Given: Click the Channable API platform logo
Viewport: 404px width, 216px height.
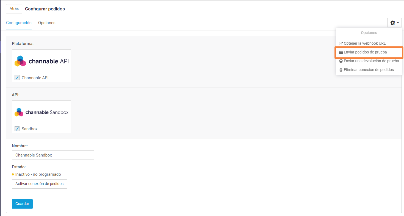Looking at the screenshot, I should (41, 61).
